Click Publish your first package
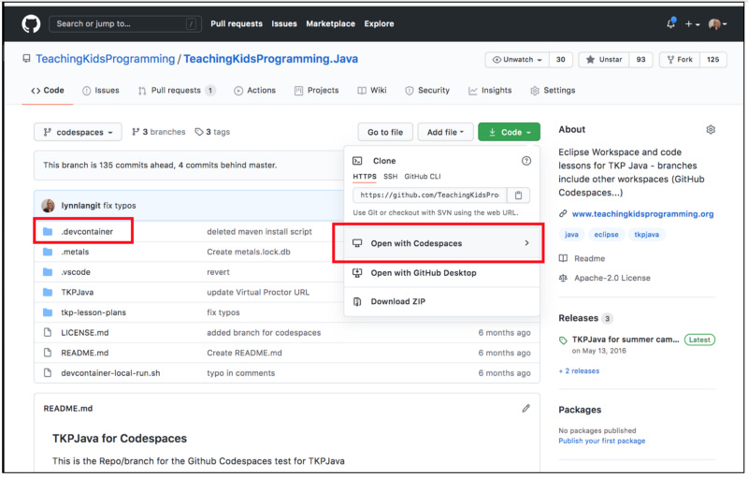The height and width of the screenshot is (478, 748). pyautogui.click(x=602, y=441)
